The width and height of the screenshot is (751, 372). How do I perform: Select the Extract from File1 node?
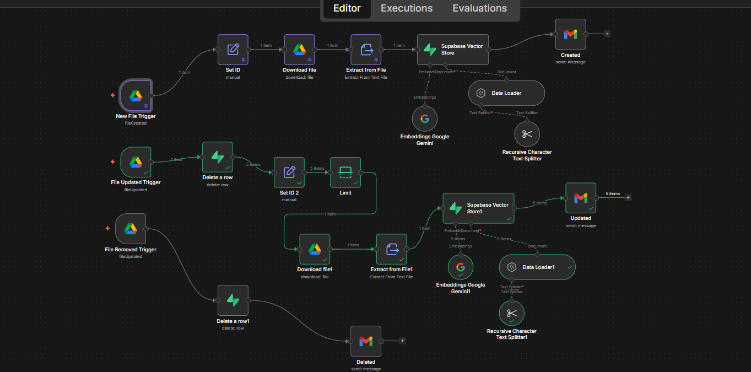(392, 249)
